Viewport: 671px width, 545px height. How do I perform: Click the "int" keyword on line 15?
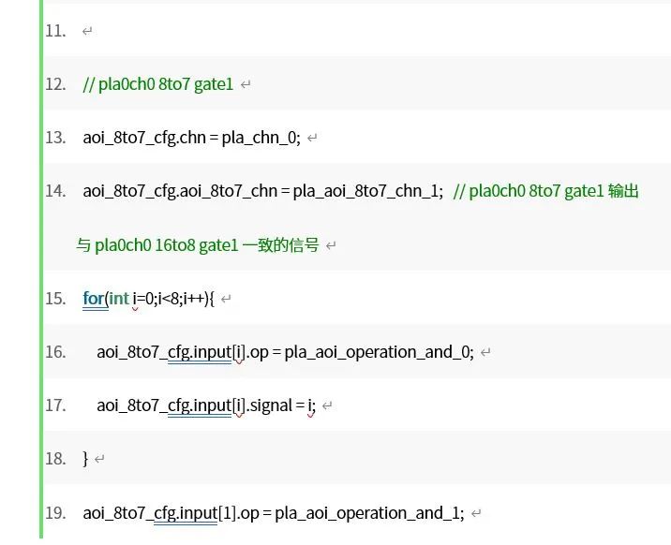(x=119, y=299)
